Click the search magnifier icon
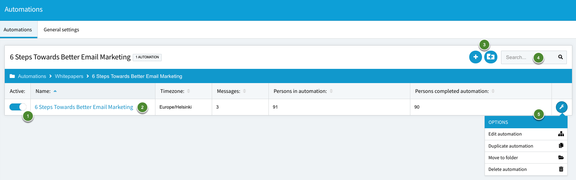This screenshot has width=576, height=180. pyautogui.click(x=560, y=57)
